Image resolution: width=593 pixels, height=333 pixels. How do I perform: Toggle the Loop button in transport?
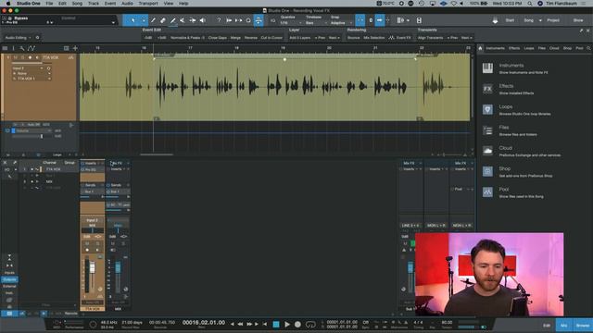point(310,325)
